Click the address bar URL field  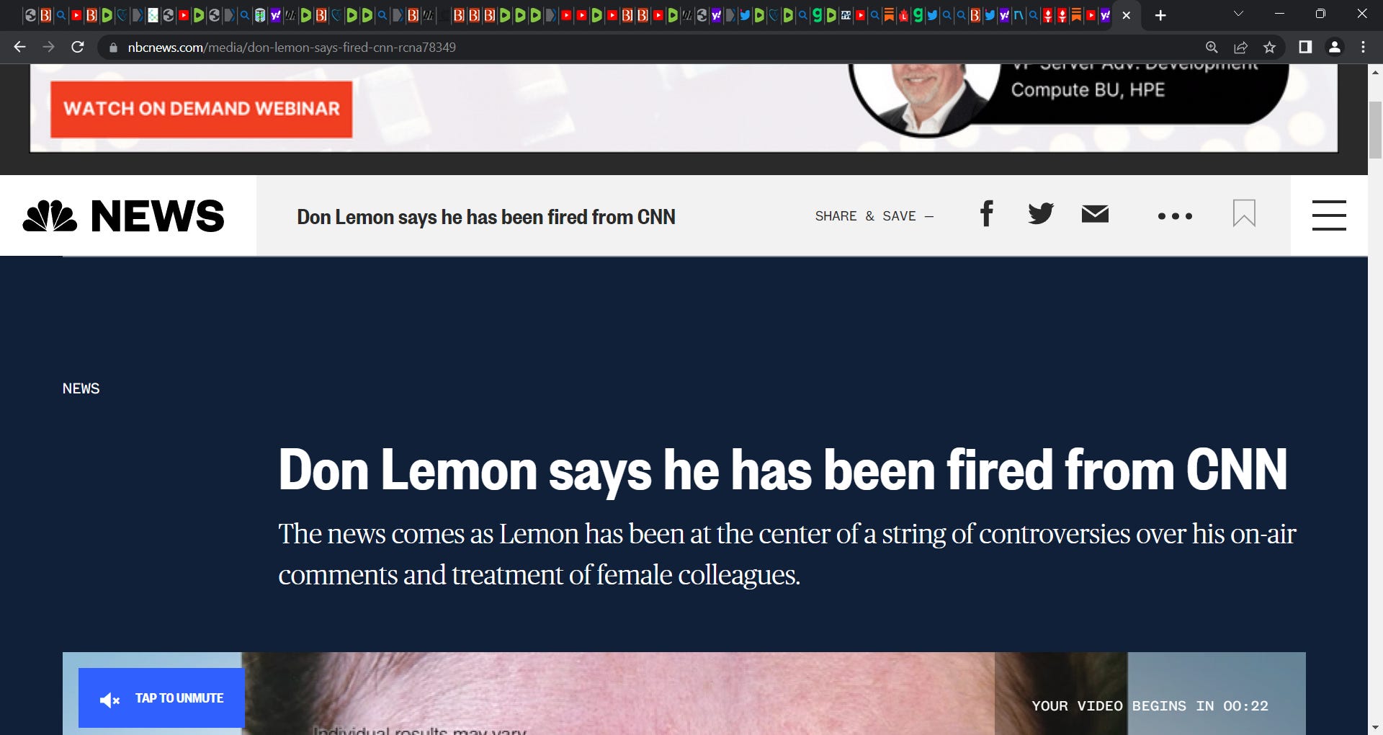[648, 48]
